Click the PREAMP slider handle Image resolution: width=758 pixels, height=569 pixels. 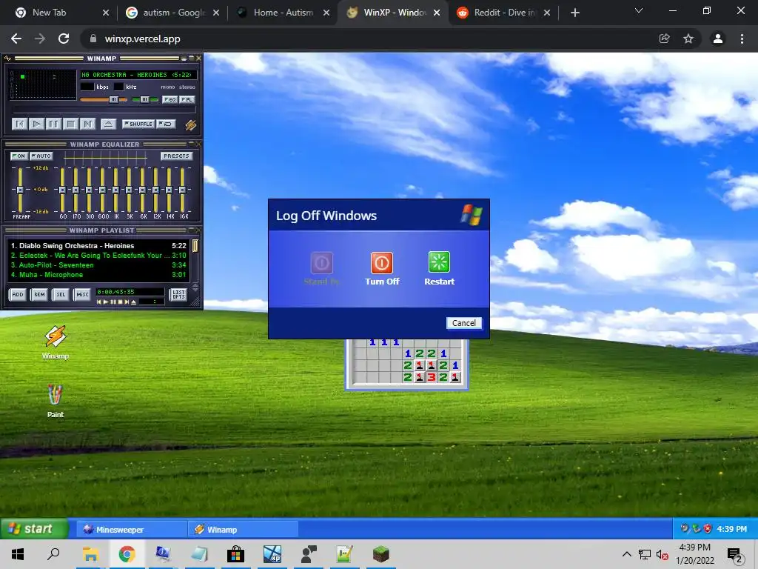20,190
